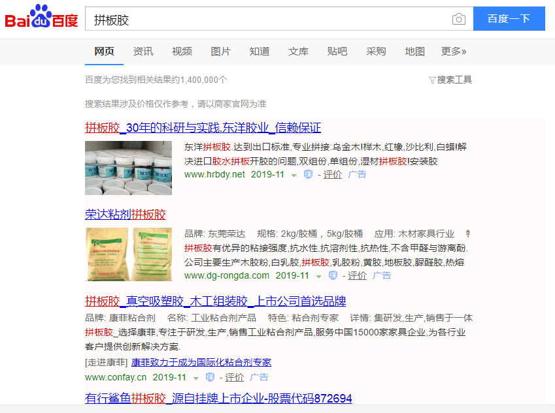555x413 pixels.
Task: Click the first result's product thumbnail image
Action: pos(129,168)
